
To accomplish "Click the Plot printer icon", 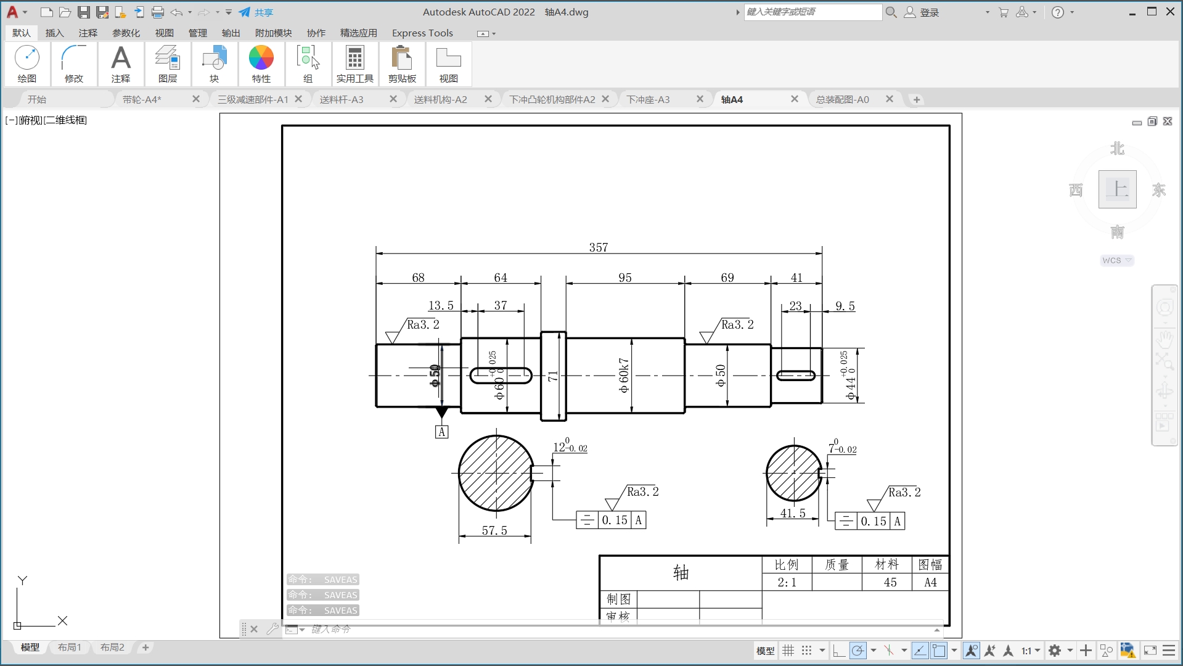I will (158, 12).
